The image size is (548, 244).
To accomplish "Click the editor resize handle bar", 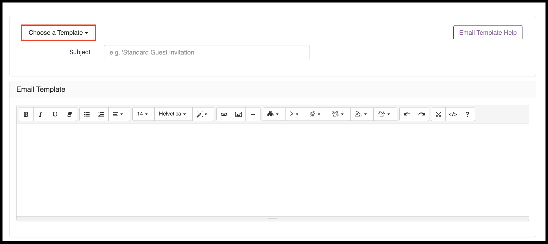I will (x=273, y=218).
